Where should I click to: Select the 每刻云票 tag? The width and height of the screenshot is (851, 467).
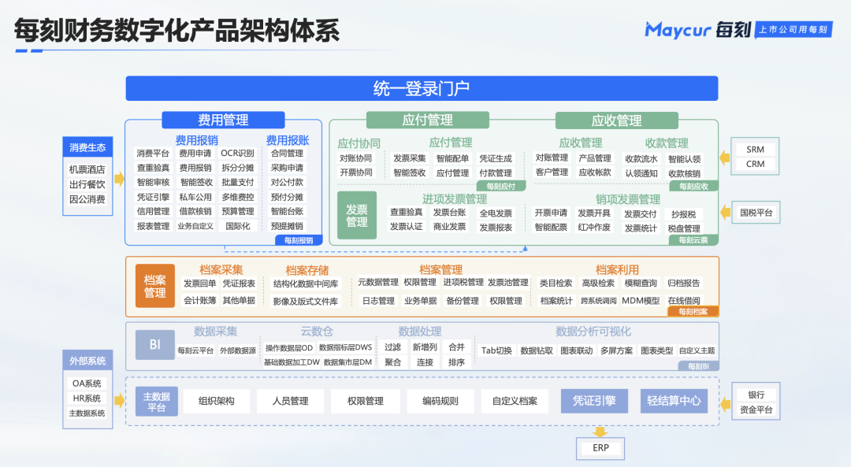click(x=693, y=239)
